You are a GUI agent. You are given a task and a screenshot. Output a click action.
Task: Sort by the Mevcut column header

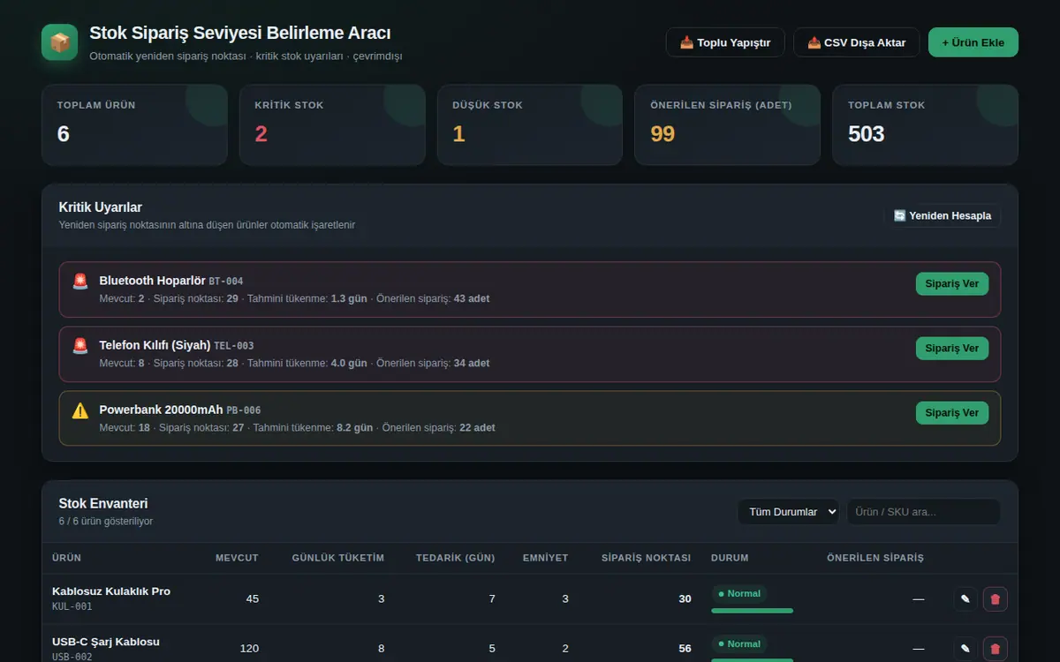click(237, 558)
